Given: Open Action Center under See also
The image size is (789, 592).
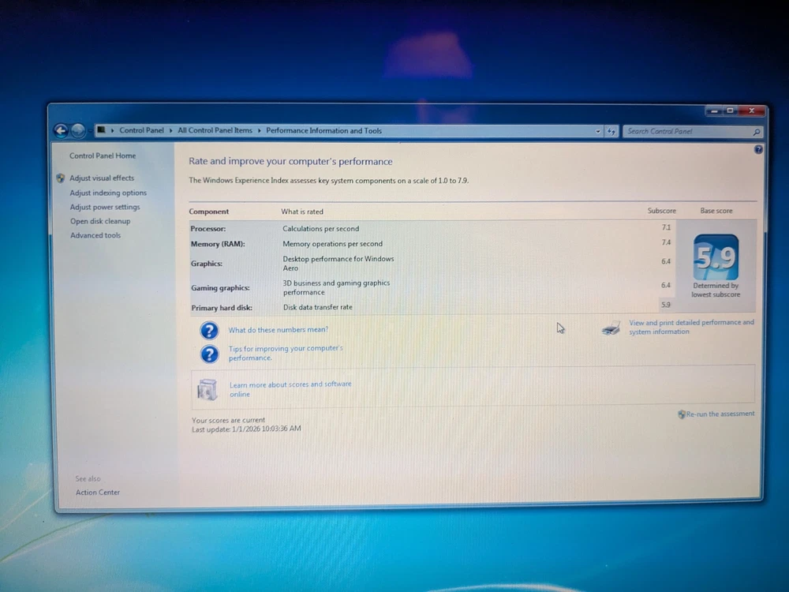Looking at the screenshot, I should pyautogui.click(x=98, y=493).
